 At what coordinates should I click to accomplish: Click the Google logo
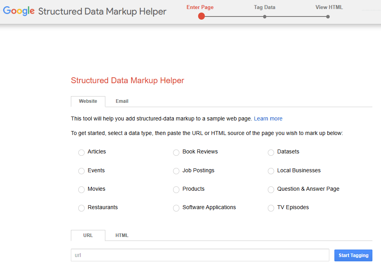pos(19,11)
